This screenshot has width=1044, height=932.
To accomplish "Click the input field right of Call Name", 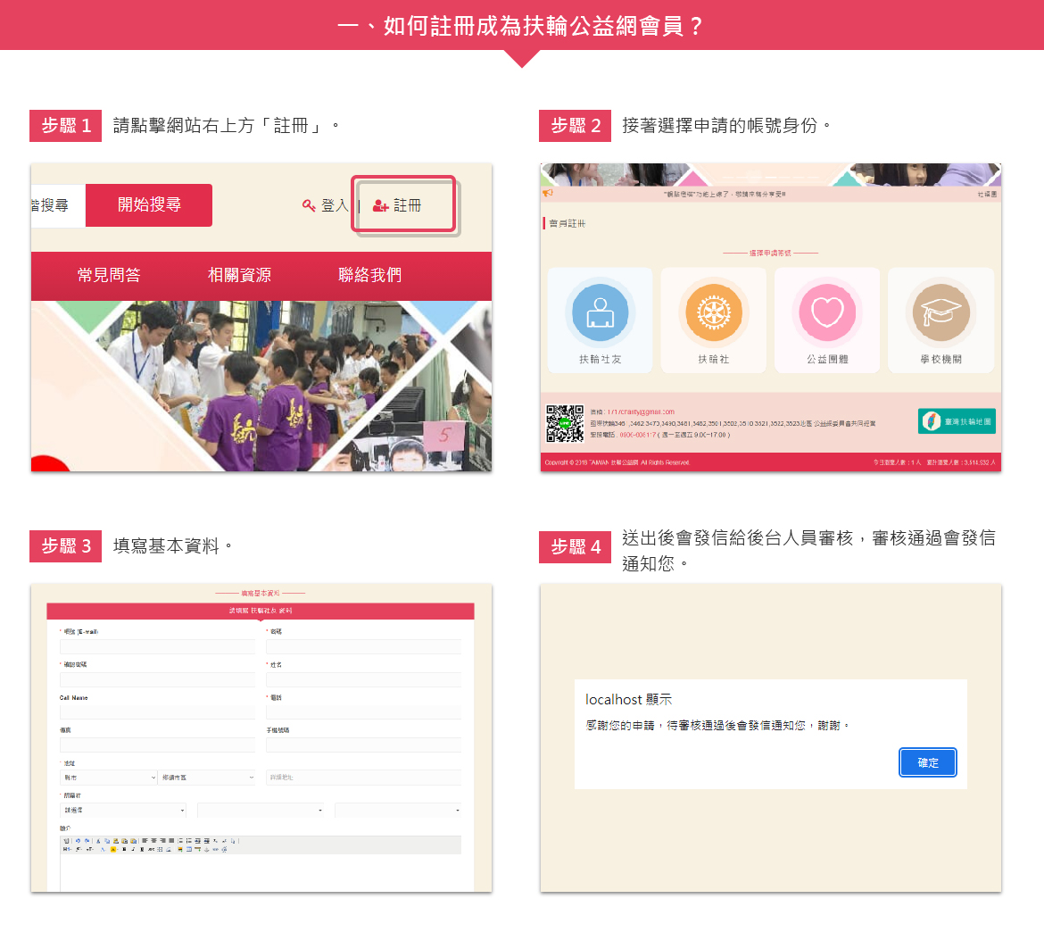I will (x=363, y=712).
